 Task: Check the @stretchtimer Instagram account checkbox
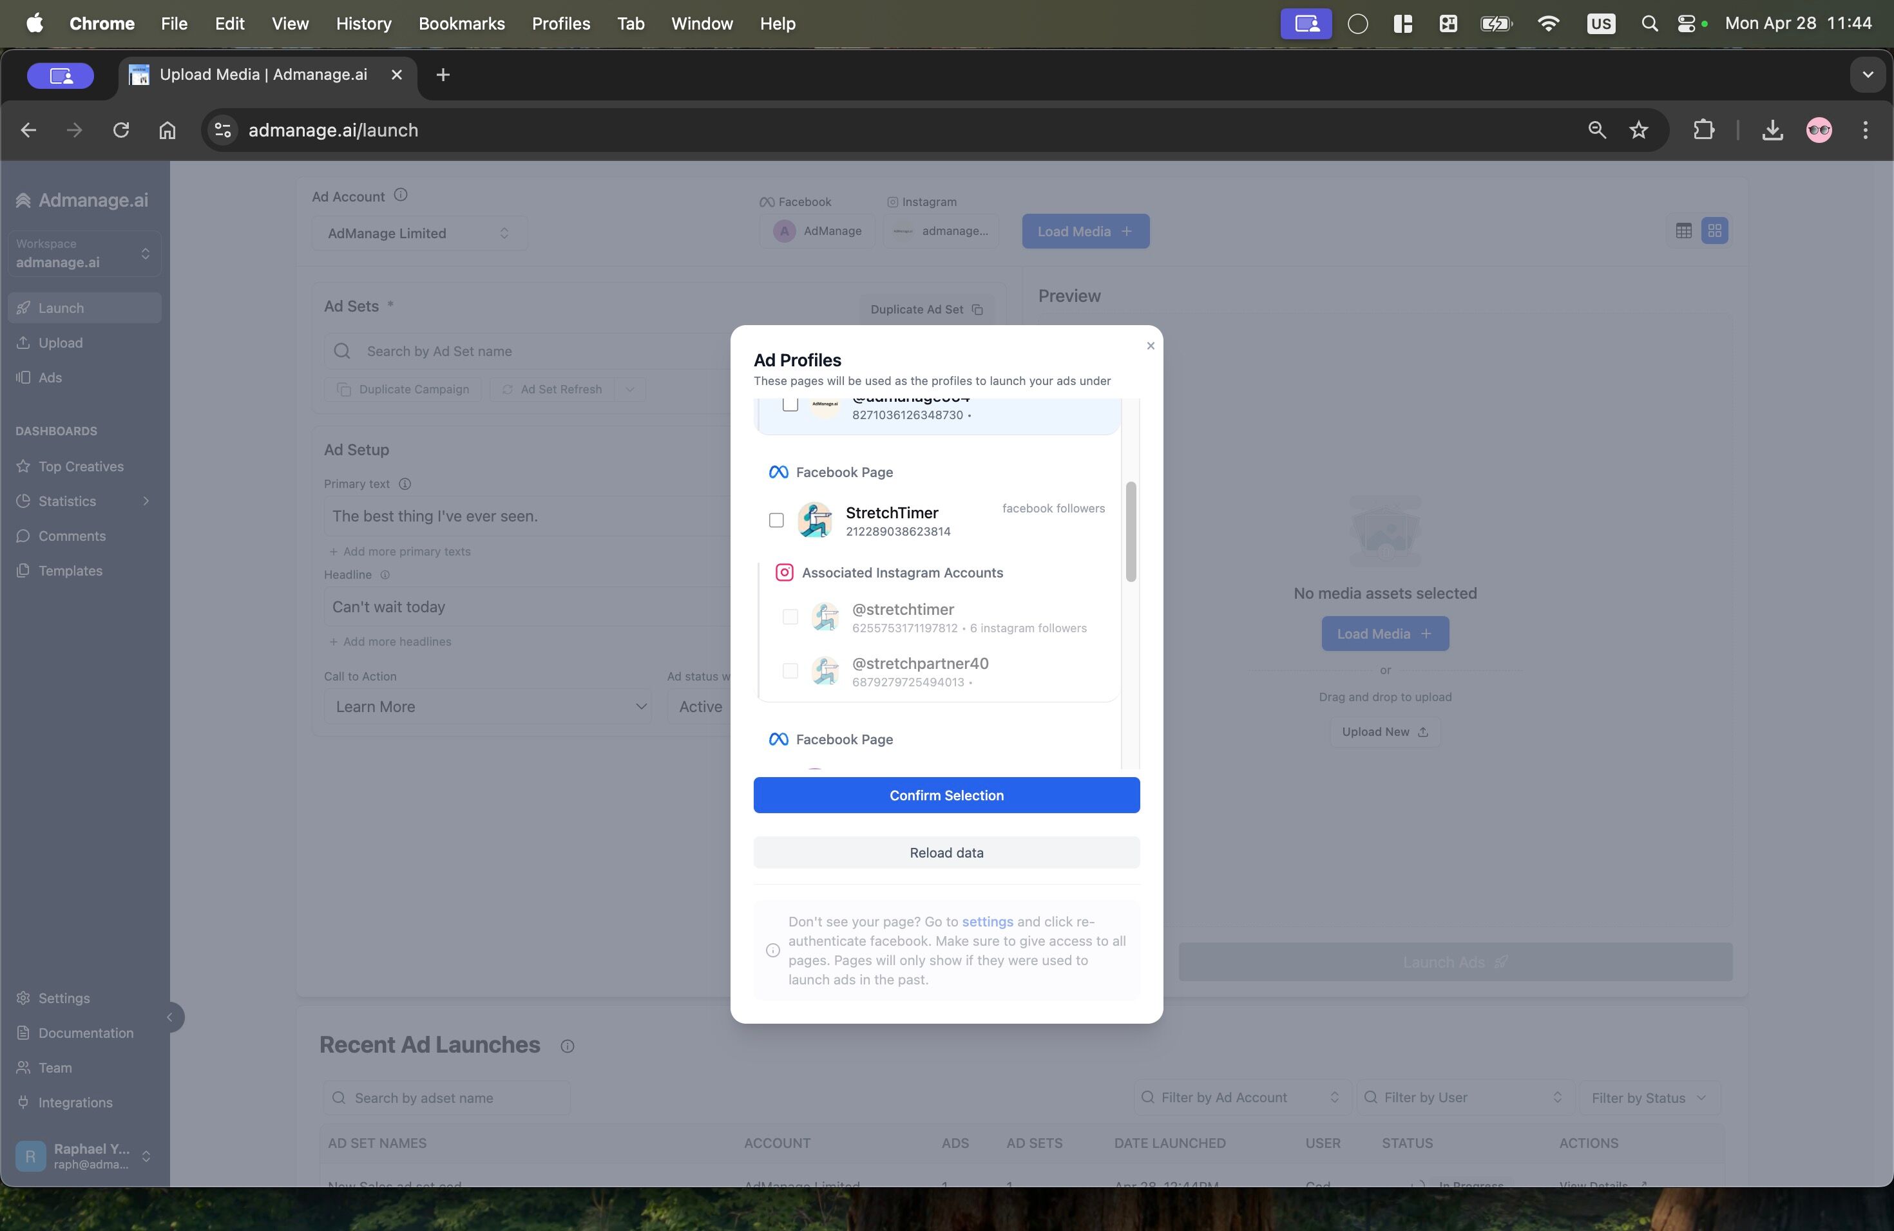[x=789, y=617]
